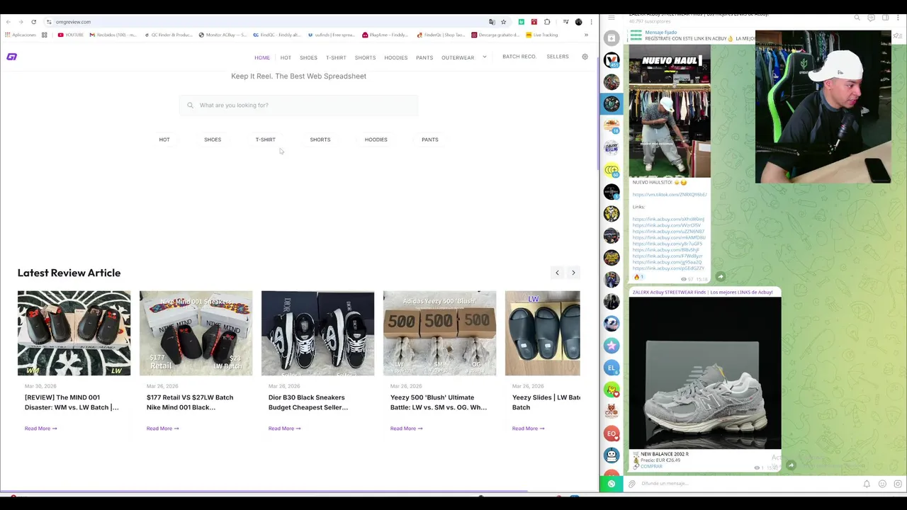The image size is (907, 510).
Task: Open Telegram hamburger menu
Action: [x=612, y=17]
